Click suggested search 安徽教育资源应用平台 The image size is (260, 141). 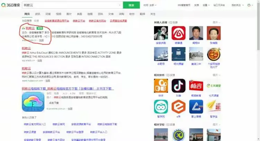(x=57, y=21)
